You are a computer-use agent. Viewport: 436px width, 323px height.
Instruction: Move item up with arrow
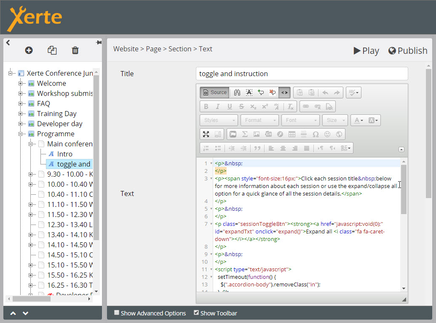[13, 313]
